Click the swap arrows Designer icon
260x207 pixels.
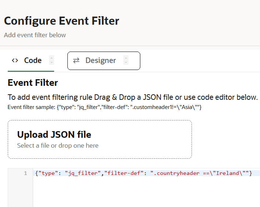tap(76, 60)
